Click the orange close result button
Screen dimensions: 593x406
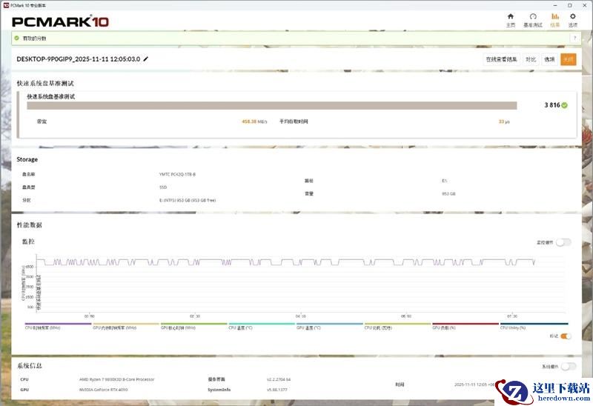coord(568,59)
